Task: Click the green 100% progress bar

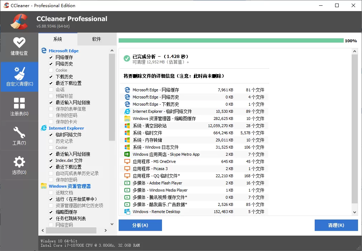Action: [229, 40]
